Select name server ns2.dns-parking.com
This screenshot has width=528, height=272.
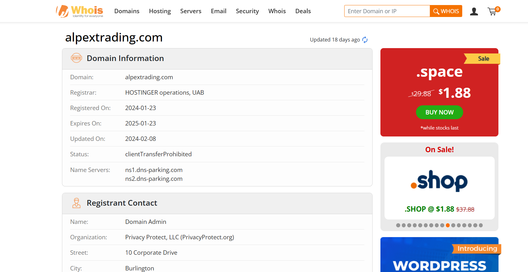click(x=154, y=179)
